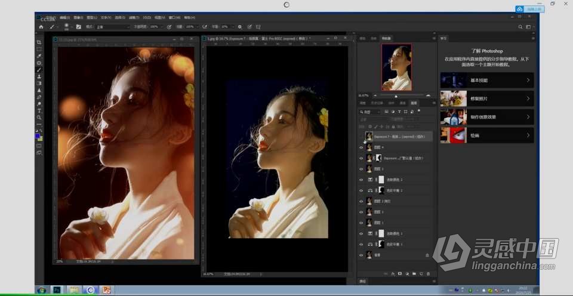Click the delete layer trash icon
This screenshot has width=573, height=296.
coord(429,274)
